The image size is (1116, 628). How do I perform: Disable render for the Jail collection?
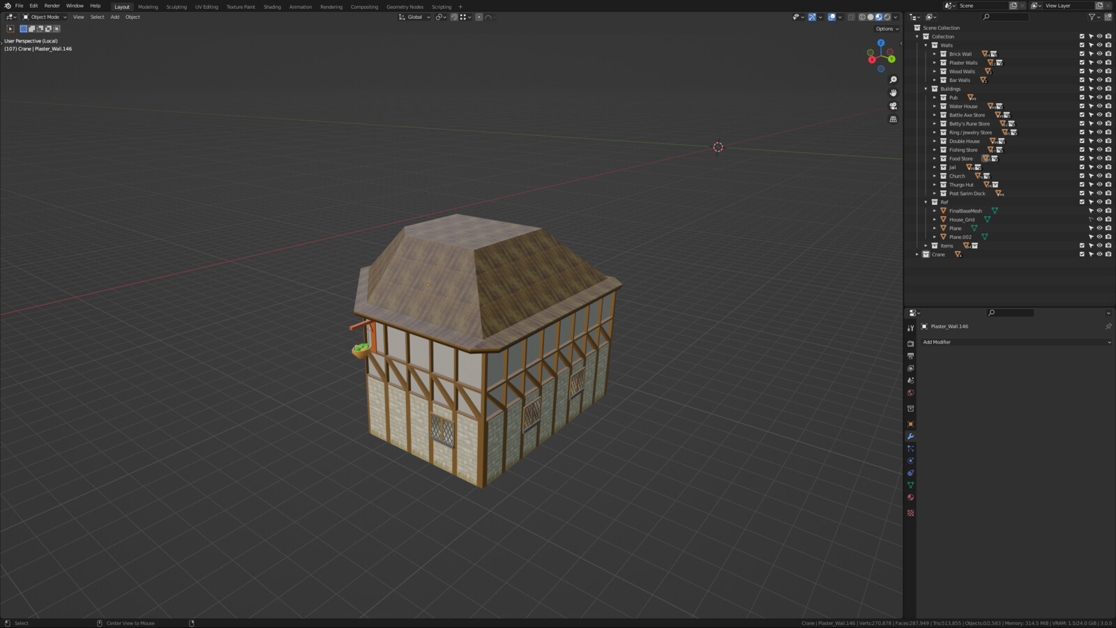click(1108, 167)
